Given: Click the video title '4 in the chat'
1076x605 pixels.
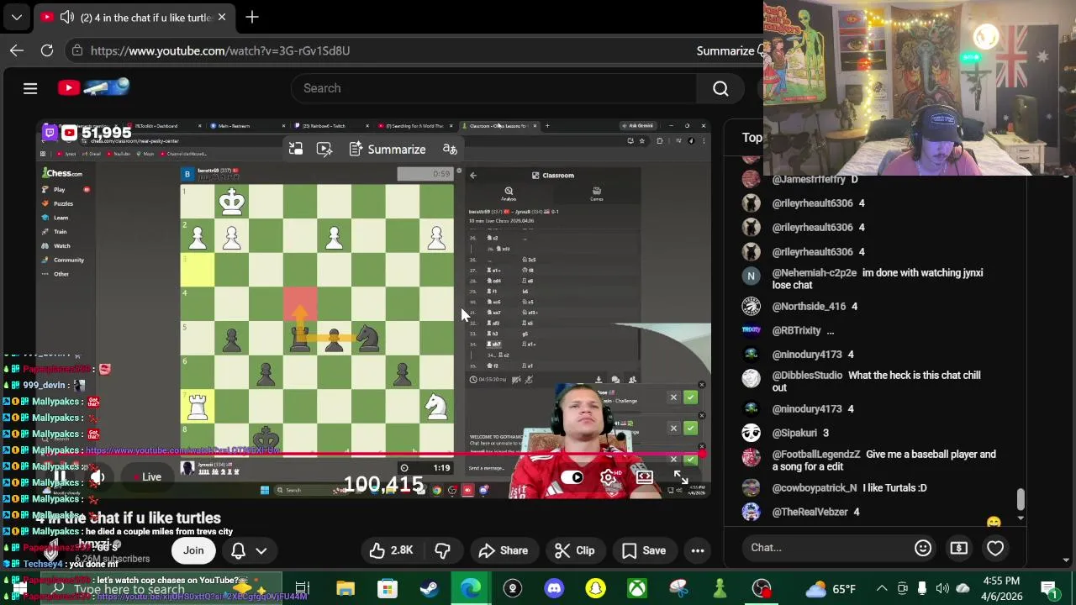Looking at the screenshot, I should [x=128, y=518].
